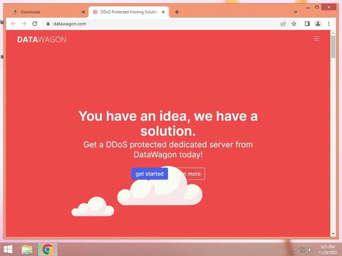Screen dimensions: 342x256
Task: Open the Windows Start menu
Action: click(x=8, y=249)
